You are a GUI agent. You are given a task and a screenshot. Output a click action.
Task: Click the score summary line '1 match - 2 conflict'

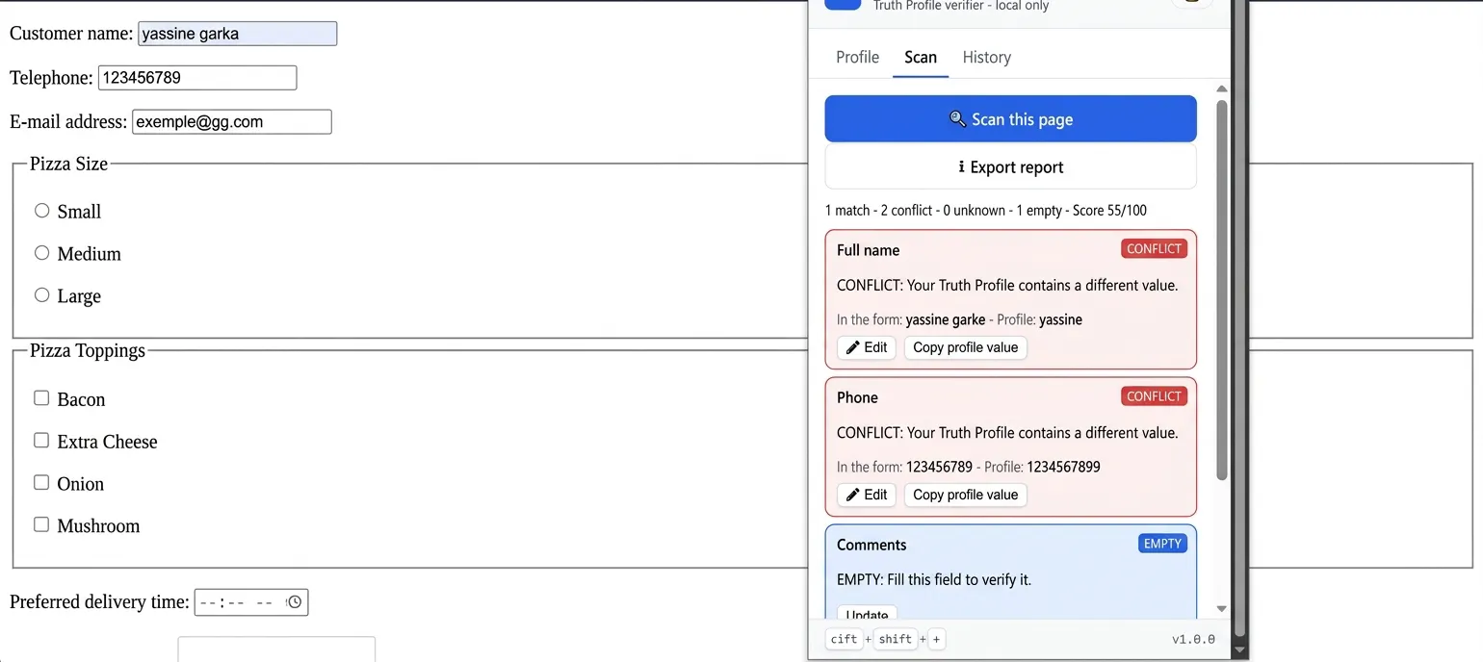(x=986, y=210)
